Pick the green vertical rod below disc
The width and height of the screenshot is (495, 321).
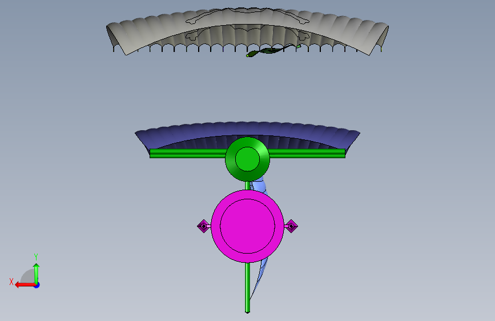pyautogui.click(x=247, y=287)
